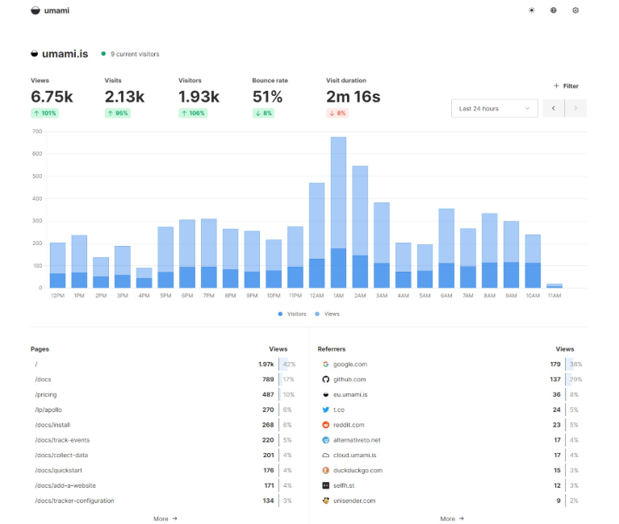Open the language globe icon
619x524 pixels.
point(554,10)
